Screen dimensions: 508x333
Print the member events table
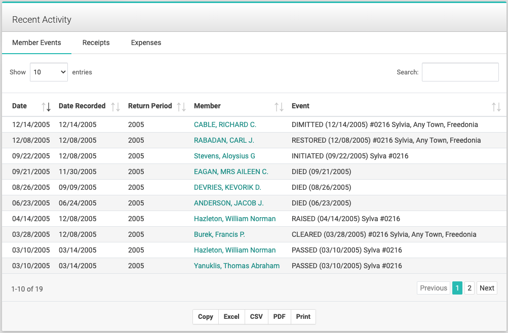coord(303,317)
